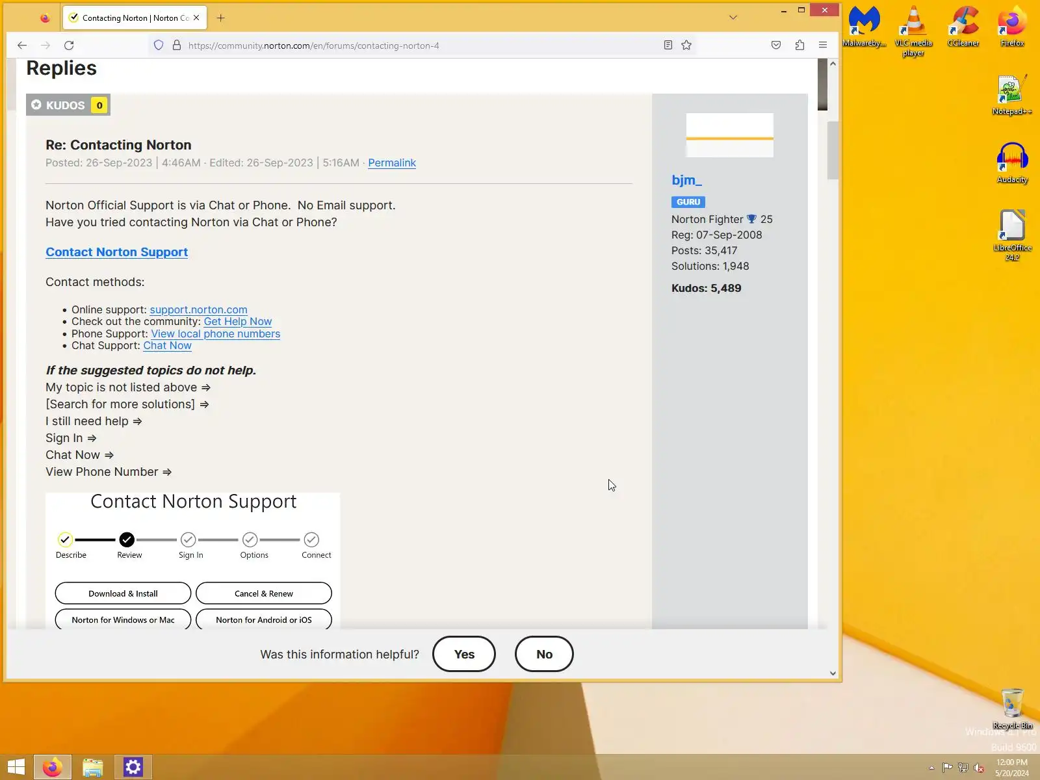Follow the Contact Norton Support link
1040x780 pixels.
tap(117, 252)
